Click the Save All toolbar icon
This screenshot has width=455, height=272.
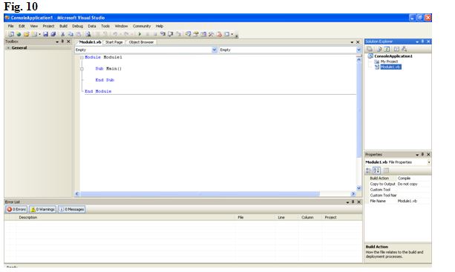(53, 34)
